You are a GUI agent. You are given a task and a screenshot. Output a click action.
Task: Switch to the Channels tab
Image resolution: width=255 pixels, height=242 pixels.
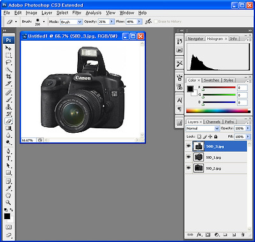click(213, 122)
